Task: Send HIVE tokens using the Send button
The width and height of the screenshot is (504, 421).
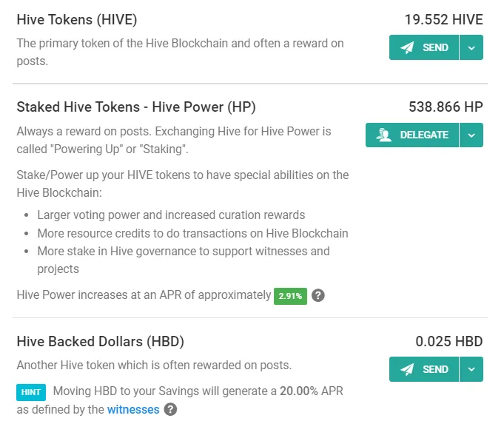Action: (424, 47)
